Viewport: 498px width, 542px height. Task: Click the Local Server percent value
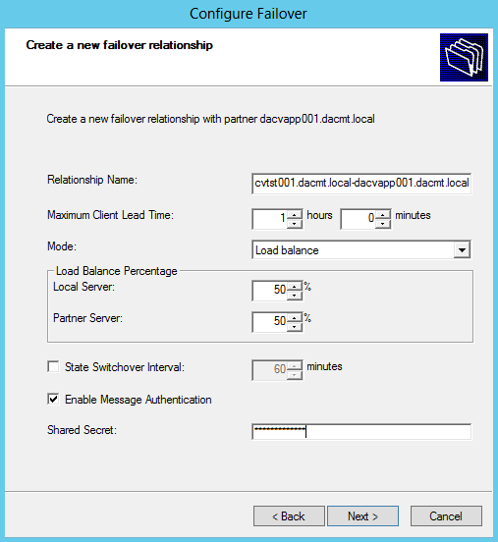[270, 291]
